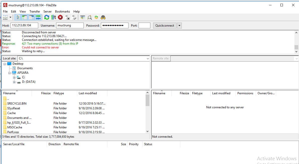Screen dimensions: 299x164
Task: Open the directory listing filters dialog
Action: click(x=82, y=18)
